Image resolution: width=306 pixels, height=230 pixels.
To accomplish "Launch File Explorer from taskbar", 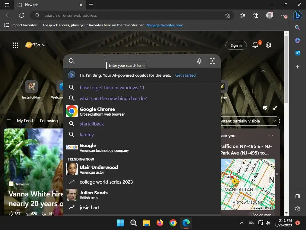I will coord(146,223).
